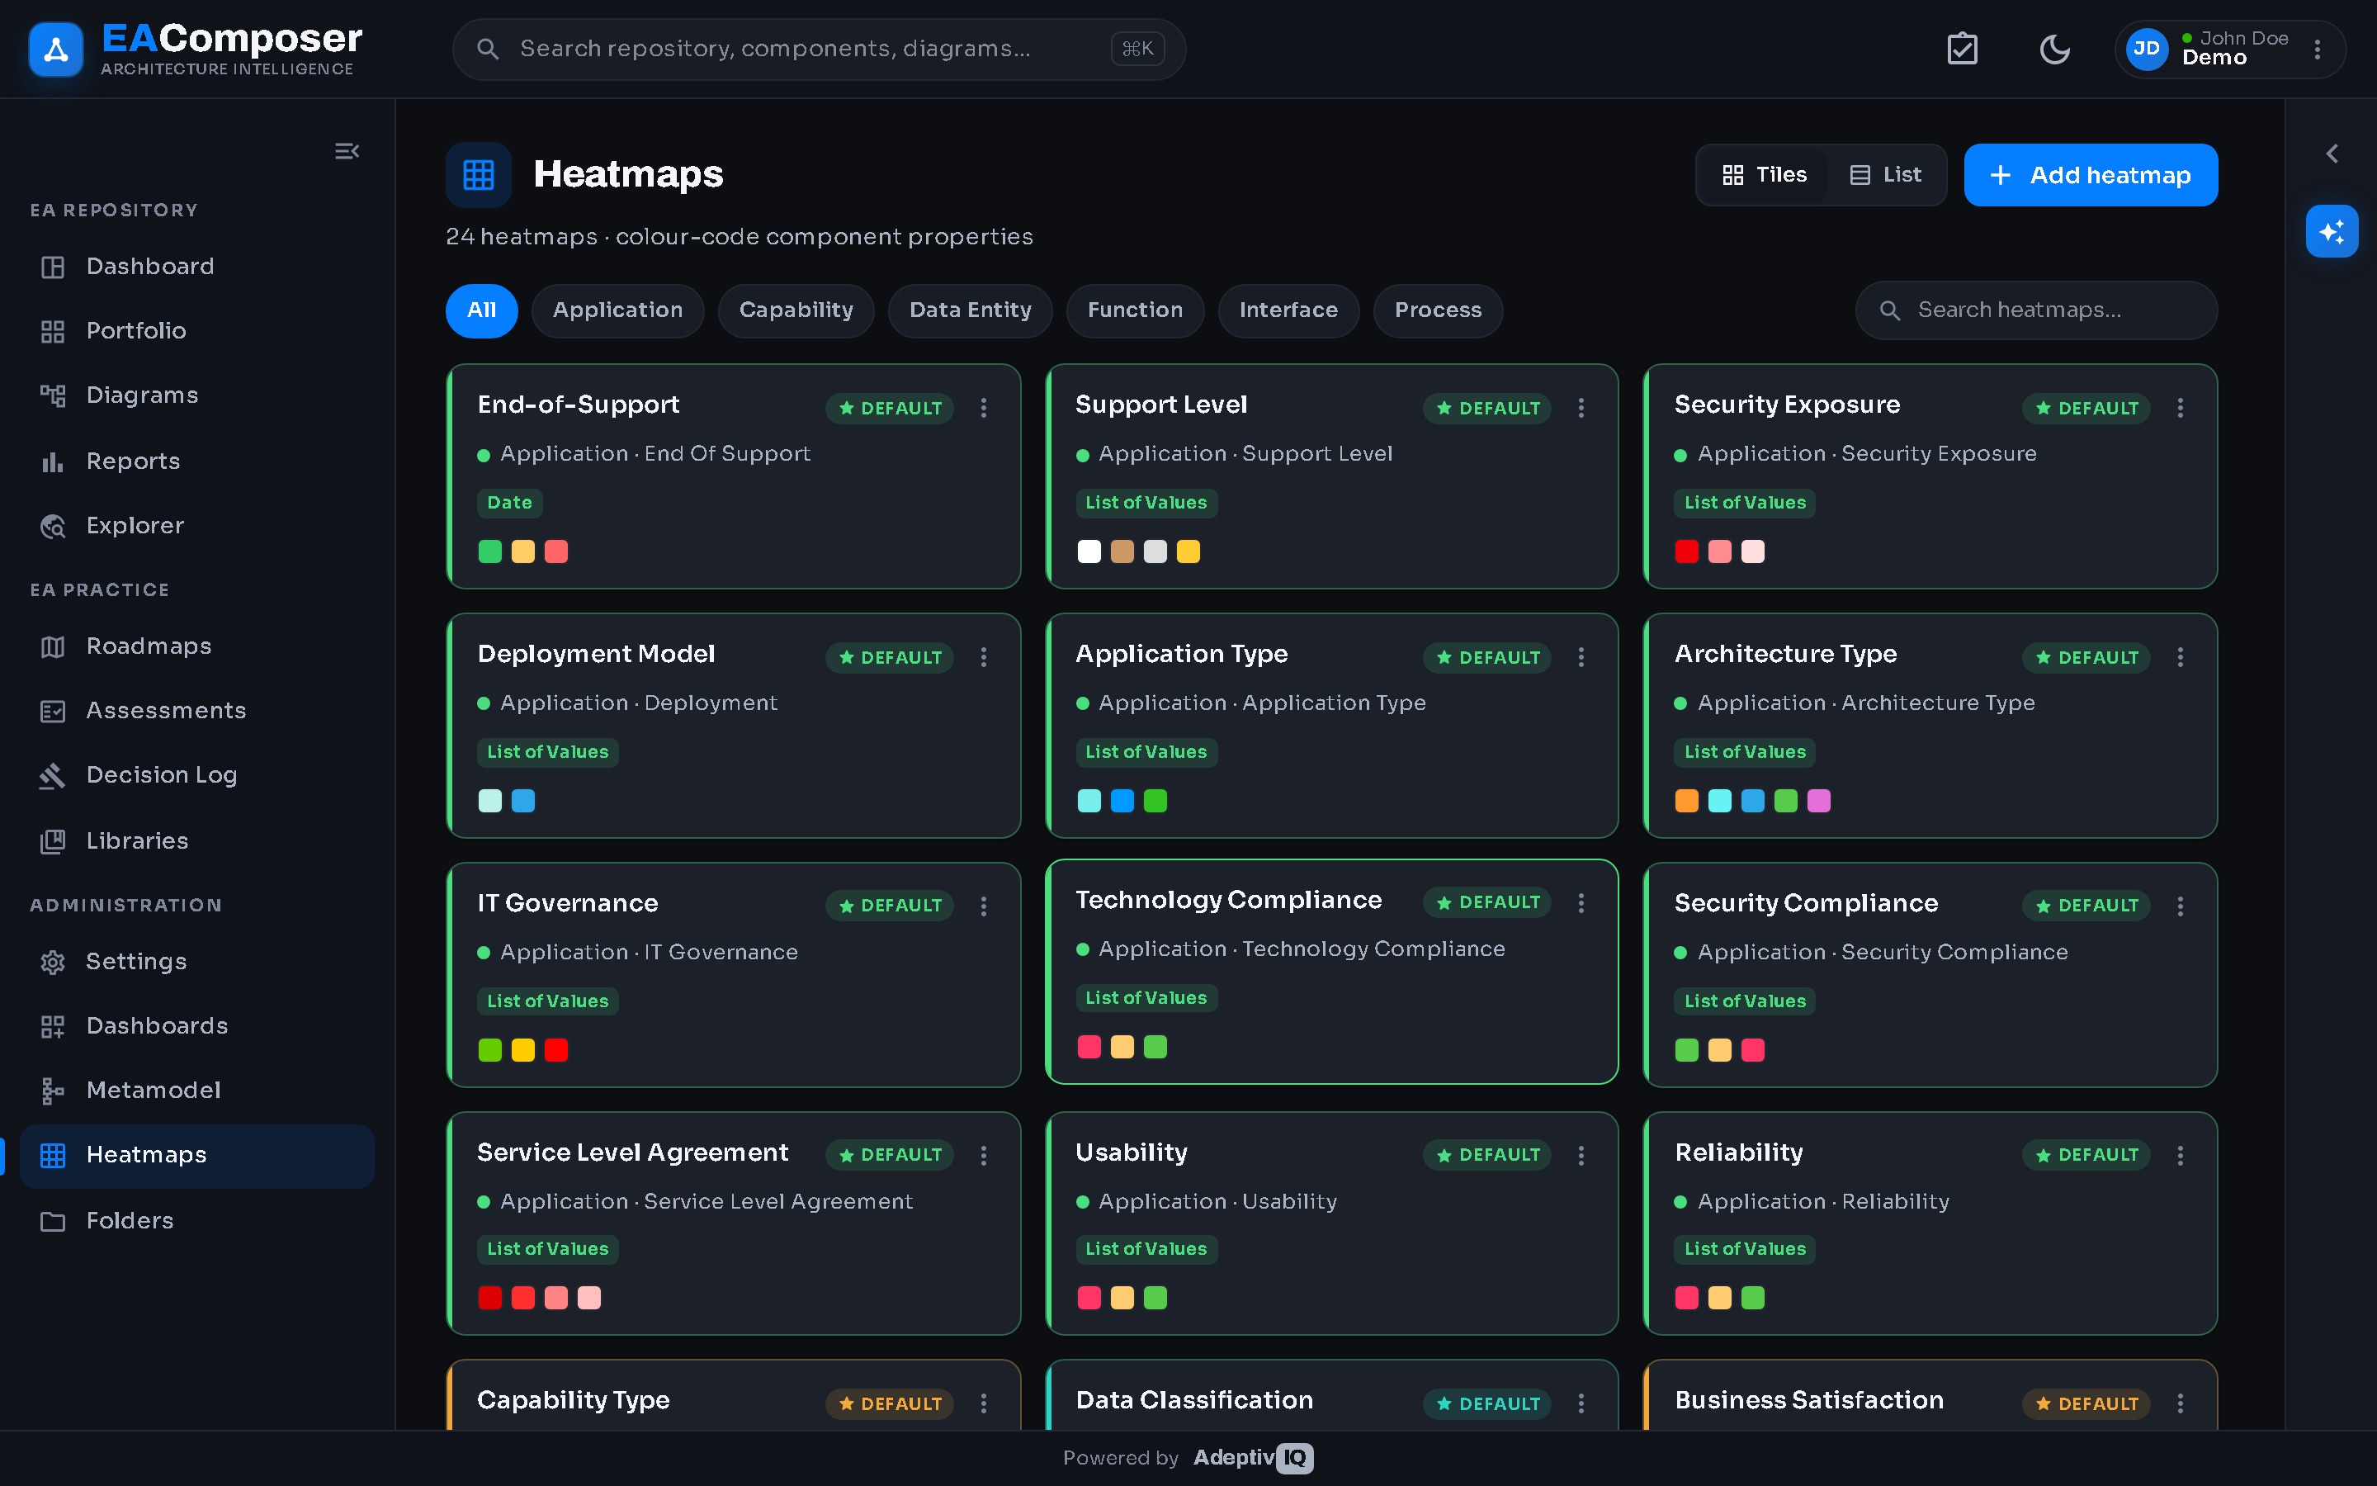Click pink swatch on Architecture Type card

click(x=1819, y=801)
